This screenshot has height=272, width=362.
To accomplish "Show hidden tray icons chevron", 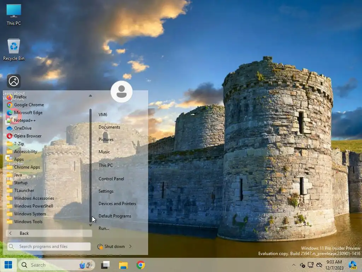I will 294,265.
